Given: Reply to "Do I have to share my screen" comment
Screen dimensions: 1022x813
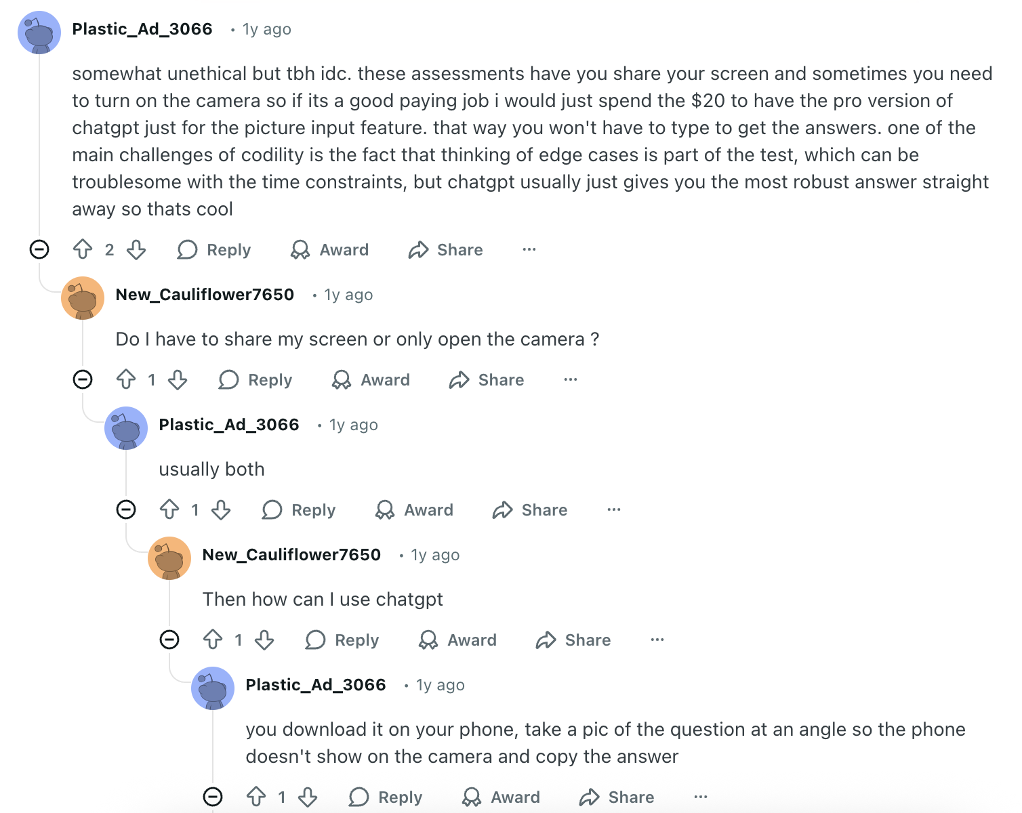Looking at the screenshot, I should pos(255,379).
